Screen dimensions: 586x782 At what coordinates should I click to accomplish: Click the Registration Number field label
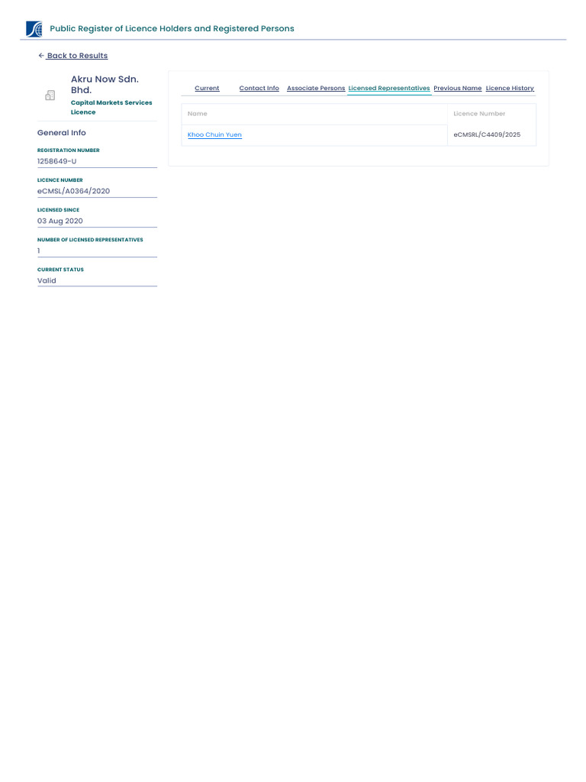[x=68, y=150]
